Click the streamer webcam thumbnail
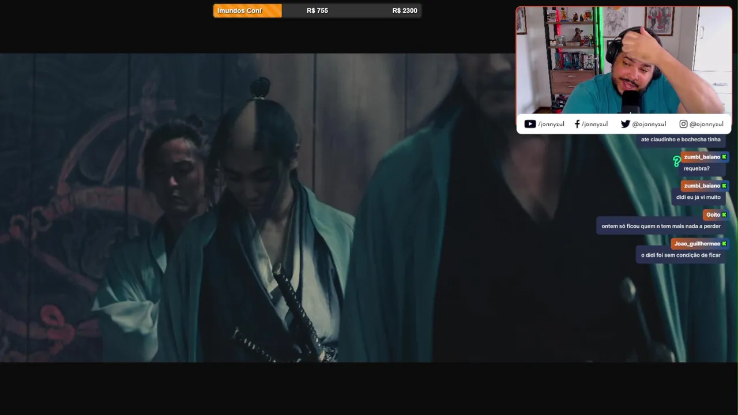 coord(623,61)
